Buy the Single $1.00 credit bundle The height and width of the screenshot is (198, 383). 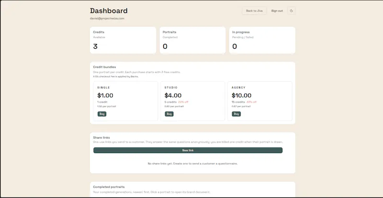(102, 114)
